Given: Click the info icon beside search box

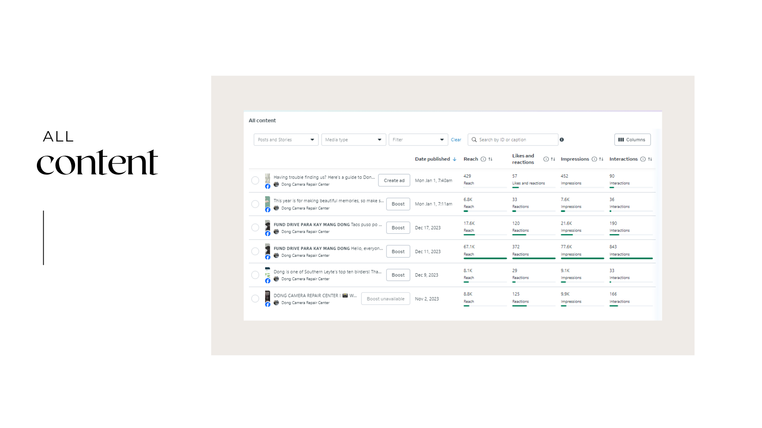Looking at the screenshot, I should click(x=562, y=140).
